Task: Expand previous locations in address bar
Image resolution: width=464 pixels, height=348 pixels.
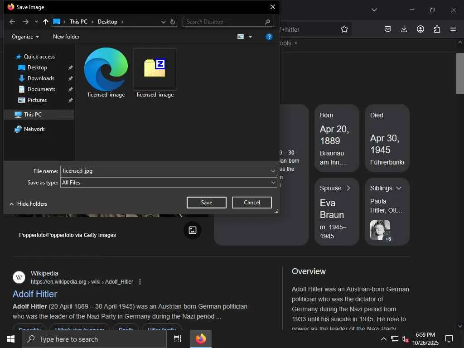Action: point(163,22)
